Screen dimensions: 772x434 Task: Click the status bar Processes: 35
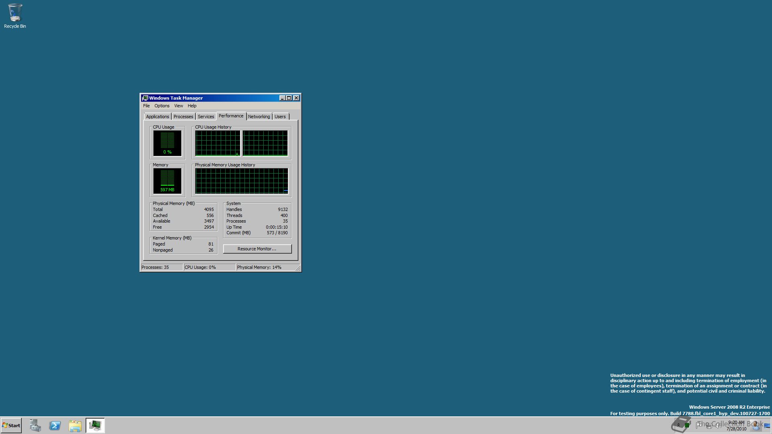click(162, 267)
